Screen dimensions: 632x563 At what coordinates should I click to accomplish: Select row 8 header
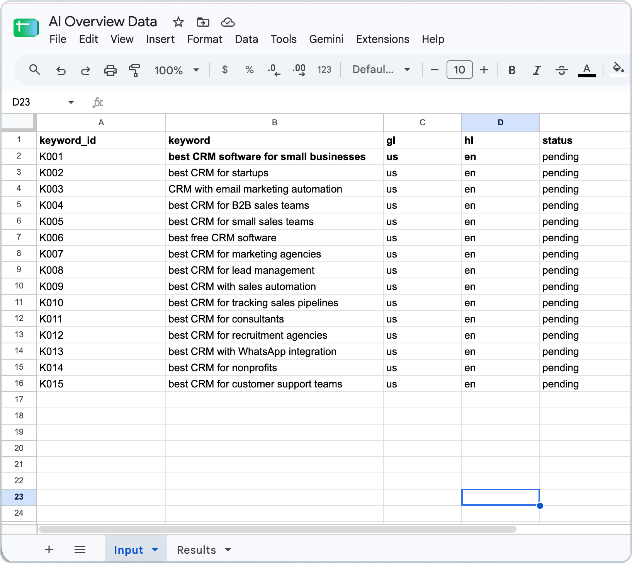point(19,254)
